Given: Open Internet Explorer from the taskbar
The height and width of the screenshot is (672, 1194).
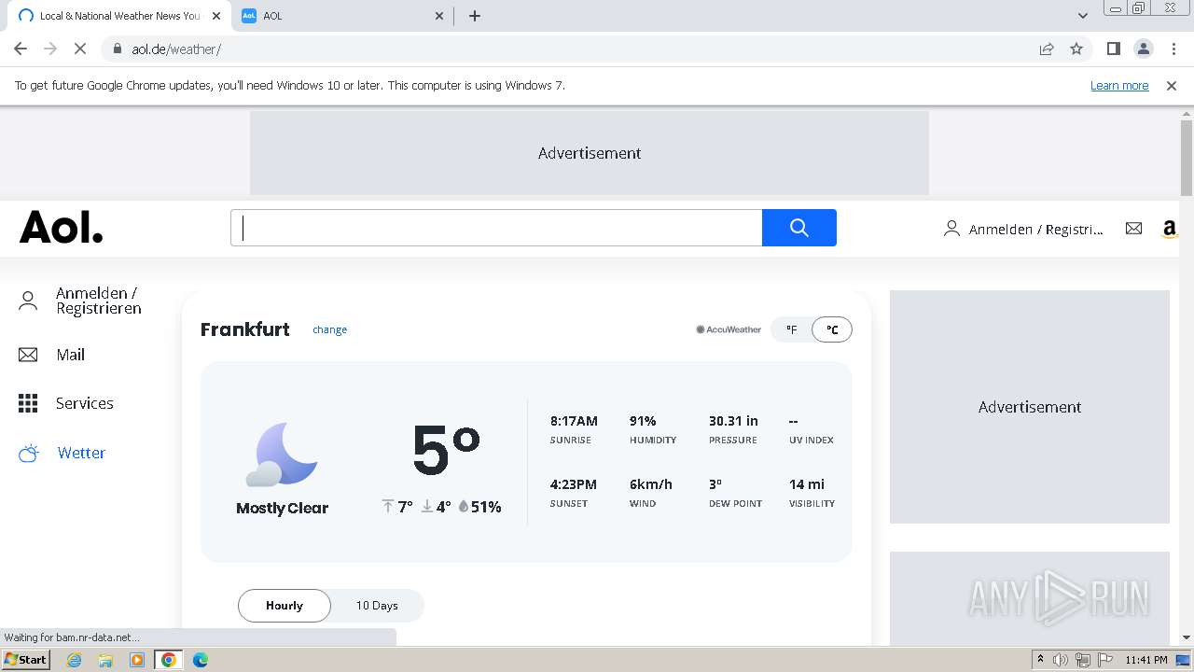Looking at the screenshot, I should point(75,660).
